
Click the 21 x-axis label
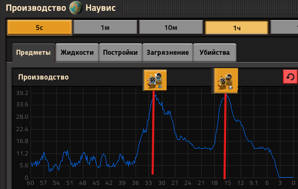[201, 183]
